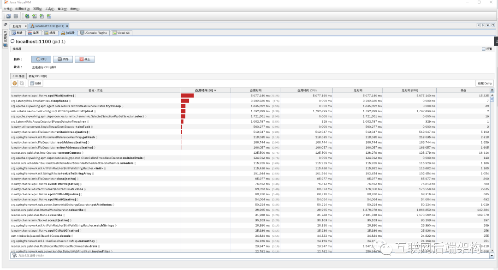This screenshot has width=498, height=270.
Task: Click the CPU sampling button
Action: point(41,59)
